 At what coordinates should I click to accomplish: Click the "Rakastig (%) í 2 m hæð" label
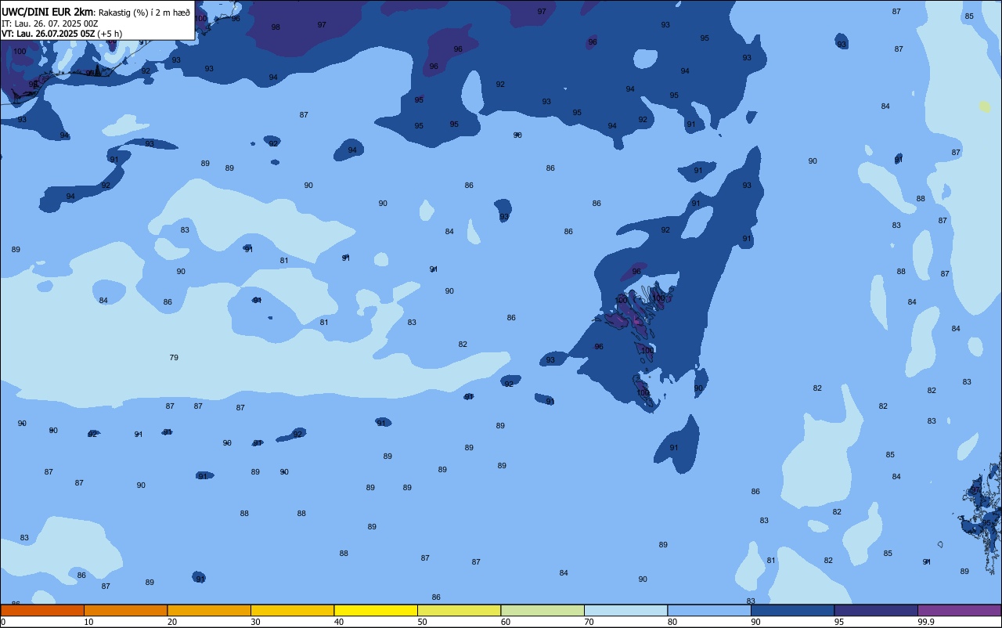click(x=143, y=12)
